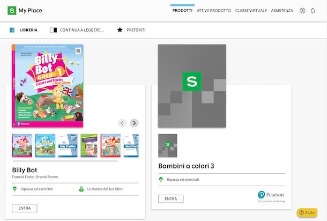
Task: Open the PRODOTTI tab
Action: coord(182,10)
